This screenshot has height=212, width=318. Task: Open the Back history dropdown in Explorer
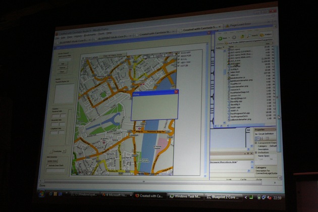pyautogui.click(x=229, y=38)
